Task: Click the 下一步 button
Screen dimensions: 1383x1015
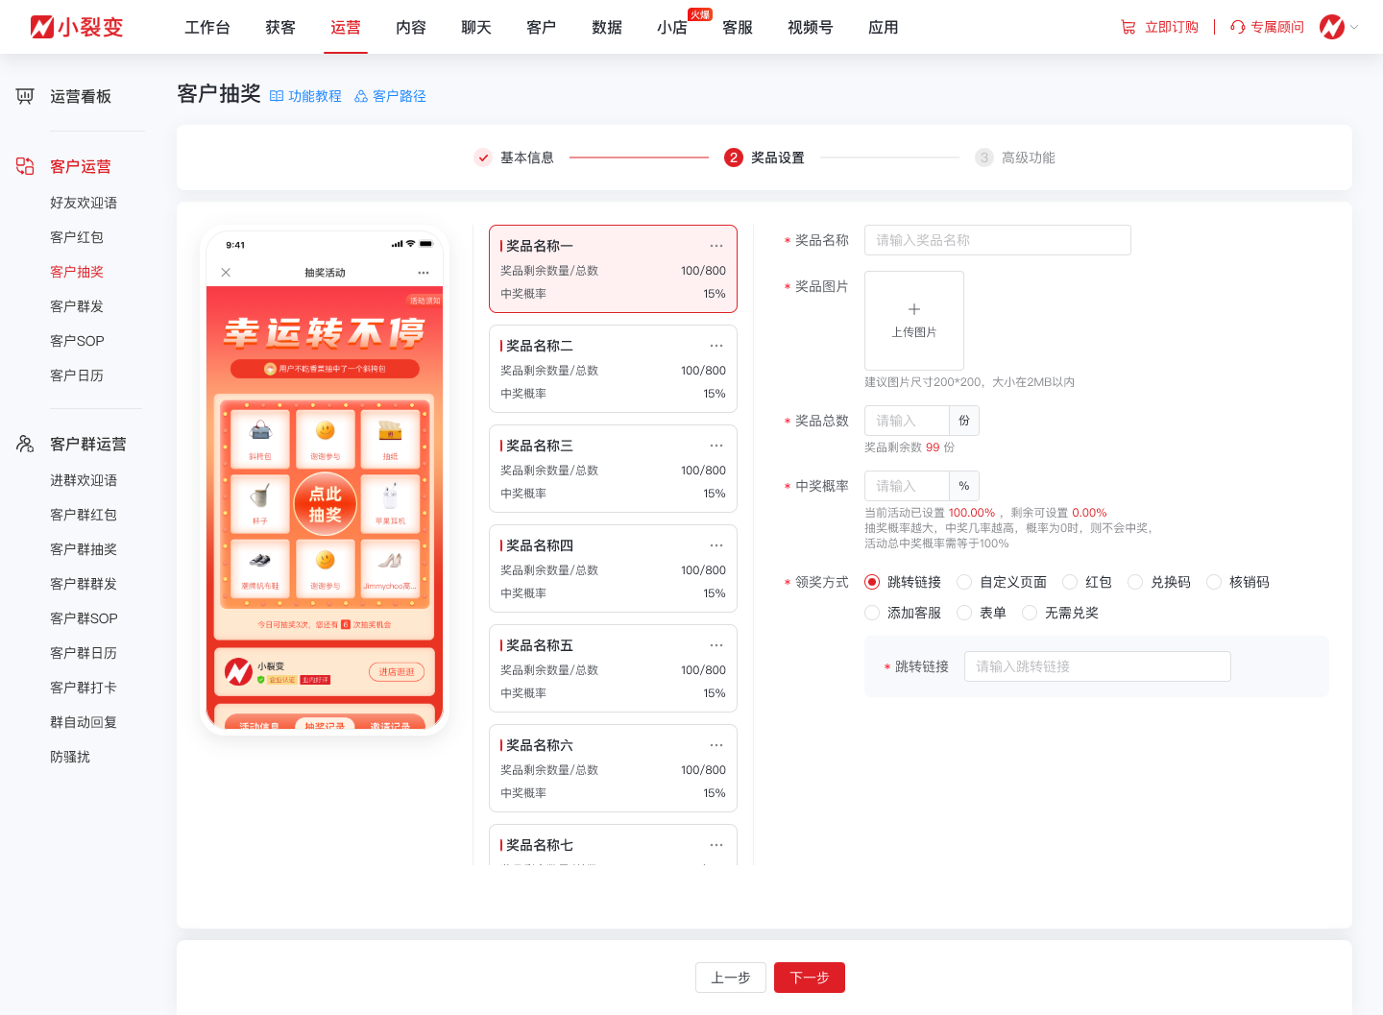Action: tap(810, 978)
